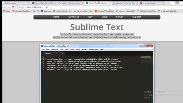Reload the page with the refresh icon

click(x=13, y=7)
